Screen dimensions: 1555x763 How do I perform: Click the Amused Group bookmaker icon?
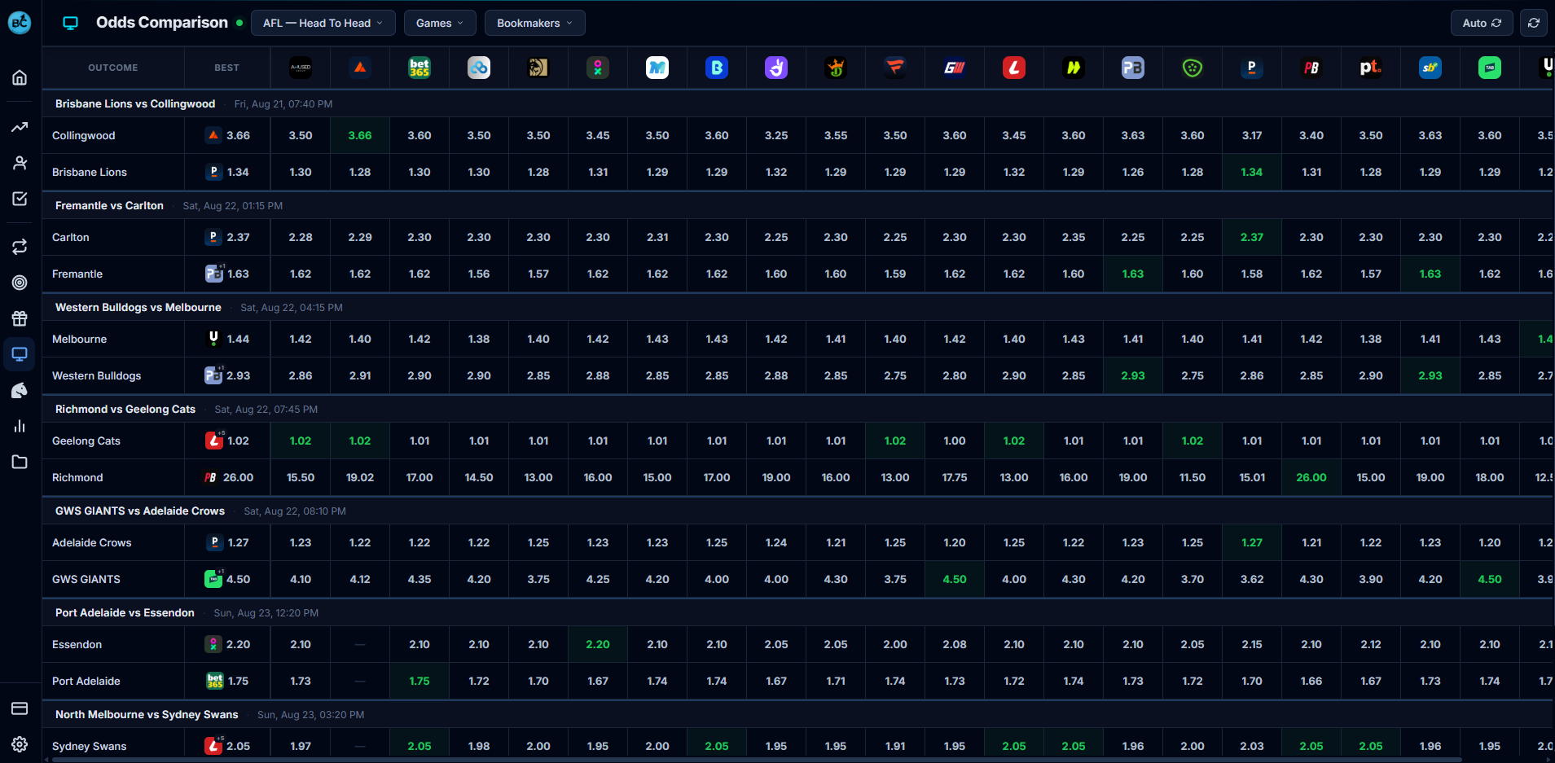[x=301, y=68]
